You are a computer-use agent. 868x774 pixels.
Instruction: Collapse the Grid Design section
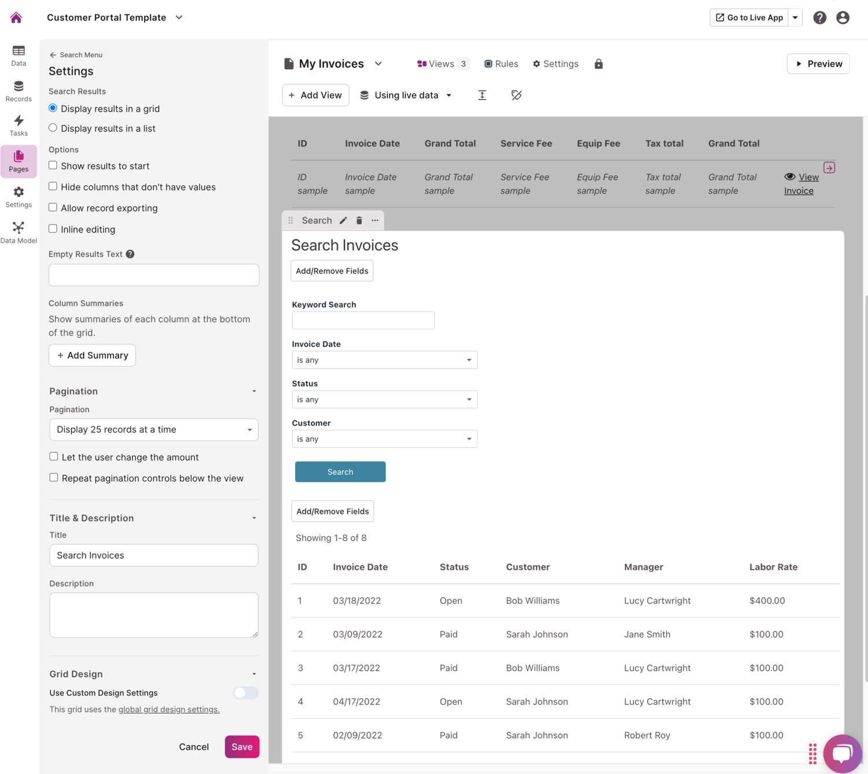coord(253,673)
